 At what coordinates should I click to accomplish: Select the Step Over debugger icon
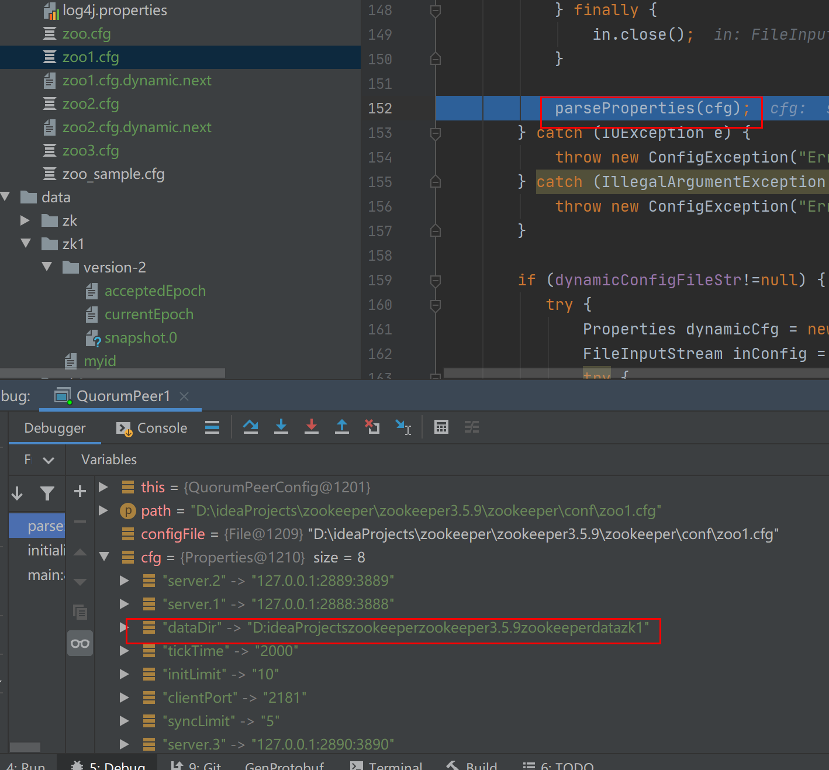[x=250, y=427]
